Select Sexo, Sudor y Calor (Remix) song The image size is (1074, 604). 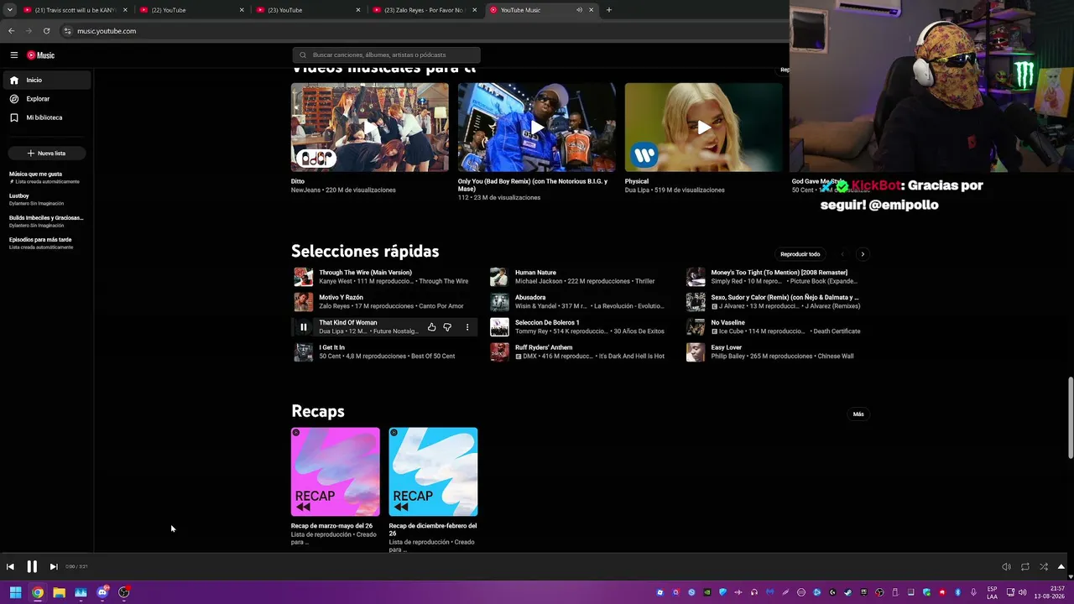(785, 298)
